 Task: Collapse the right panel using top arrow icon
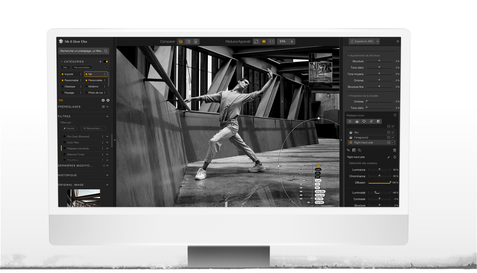398,42
